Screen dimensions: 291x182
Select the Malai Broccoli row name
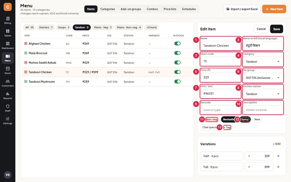pyautogui.click(x=38, y=53)
